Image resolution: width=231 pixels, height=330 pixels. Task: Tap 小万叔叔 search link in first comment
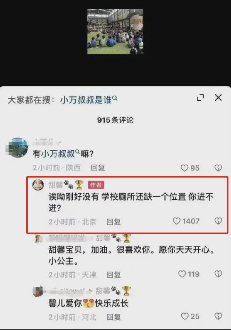click(x=56, y=154)
